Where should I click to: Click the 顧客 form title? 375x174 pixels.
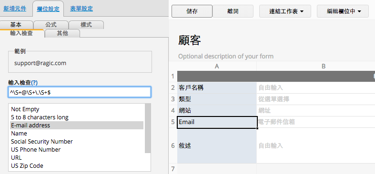tap(190, 40)
